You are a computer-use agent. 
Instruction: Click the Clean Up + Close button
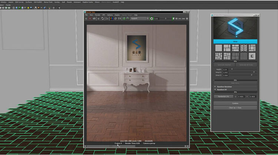235,108
